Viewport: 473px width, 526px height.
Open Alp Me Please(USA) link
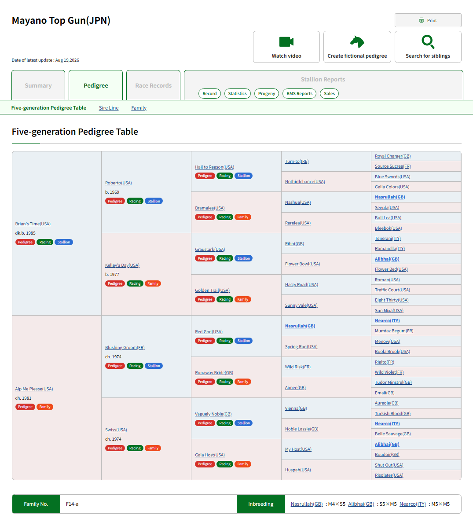[x=34, y=389]
